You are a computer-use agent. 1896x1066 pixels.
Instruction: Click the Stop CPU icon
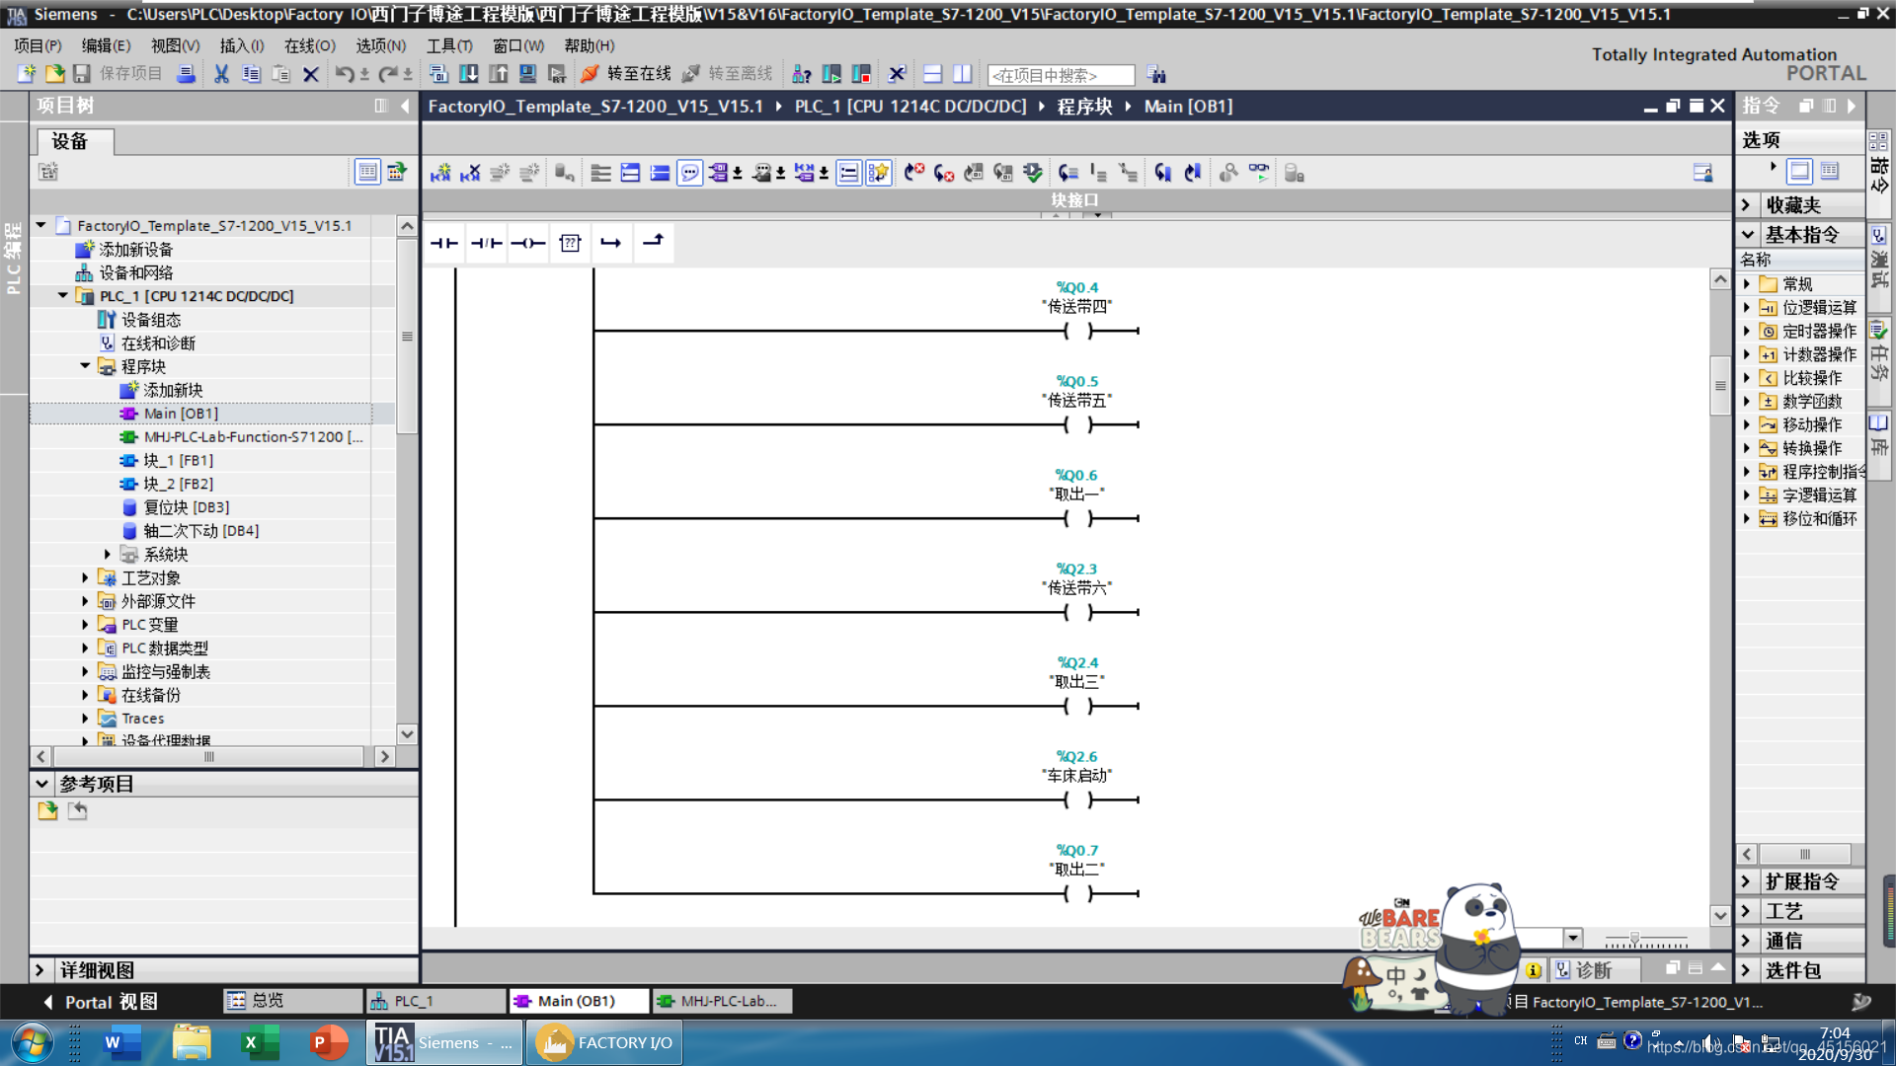point(861,74)
